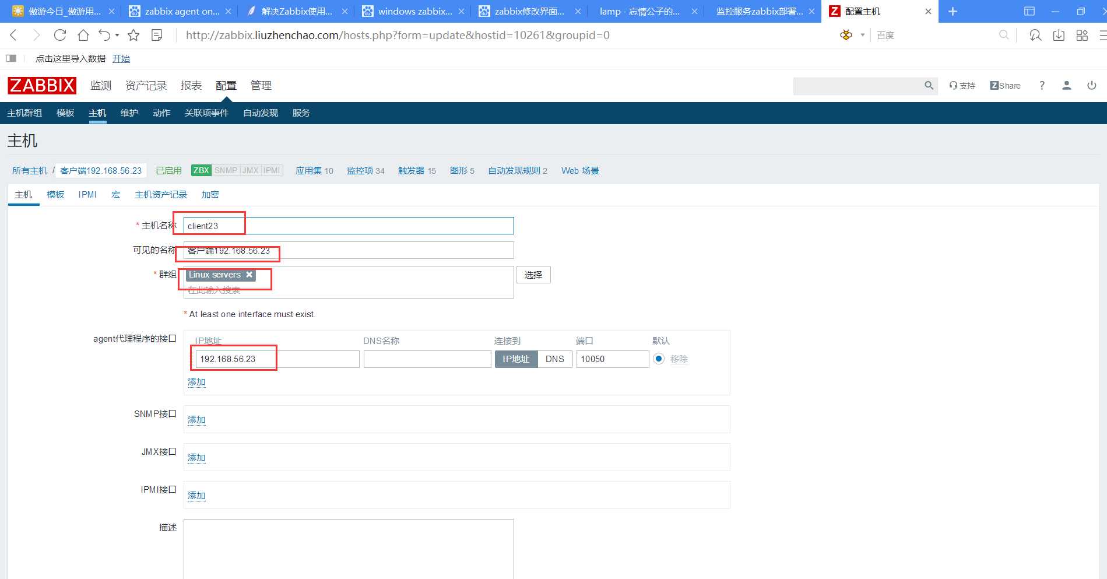Bookmark page with star icon
The width and height of the screenshot is (1107, 579).
point(133,35)
